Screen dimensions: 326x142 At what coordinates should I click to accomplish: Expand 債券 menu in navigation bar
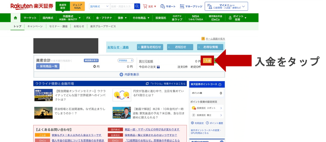point(122,18)
